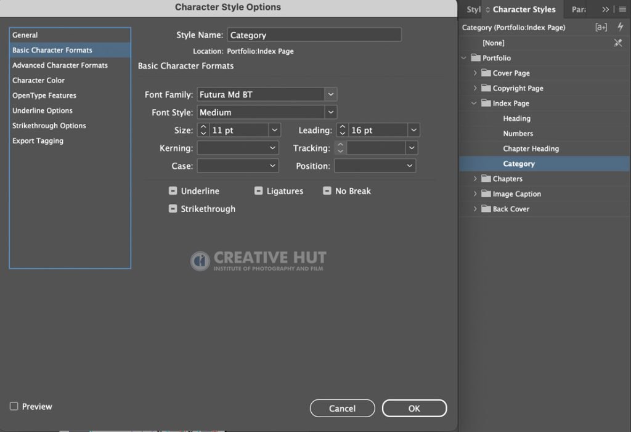Expand the Chapters style group
Image resolution: width=631 pixels, height=432 pixels.
(x=475, y=179)
